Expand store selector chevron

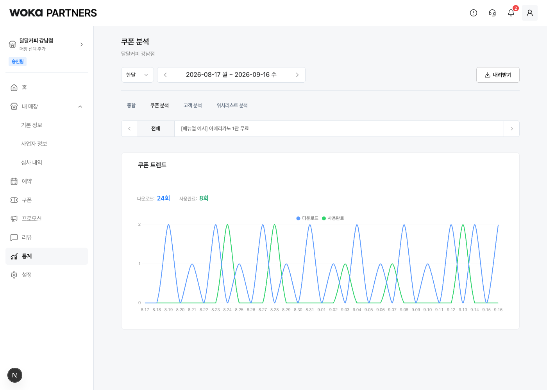[x=82, y=44]
